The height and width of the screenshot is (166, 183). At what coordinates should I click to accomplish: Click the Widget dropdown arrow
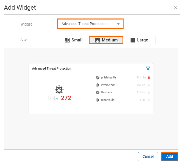pos(118,24)
